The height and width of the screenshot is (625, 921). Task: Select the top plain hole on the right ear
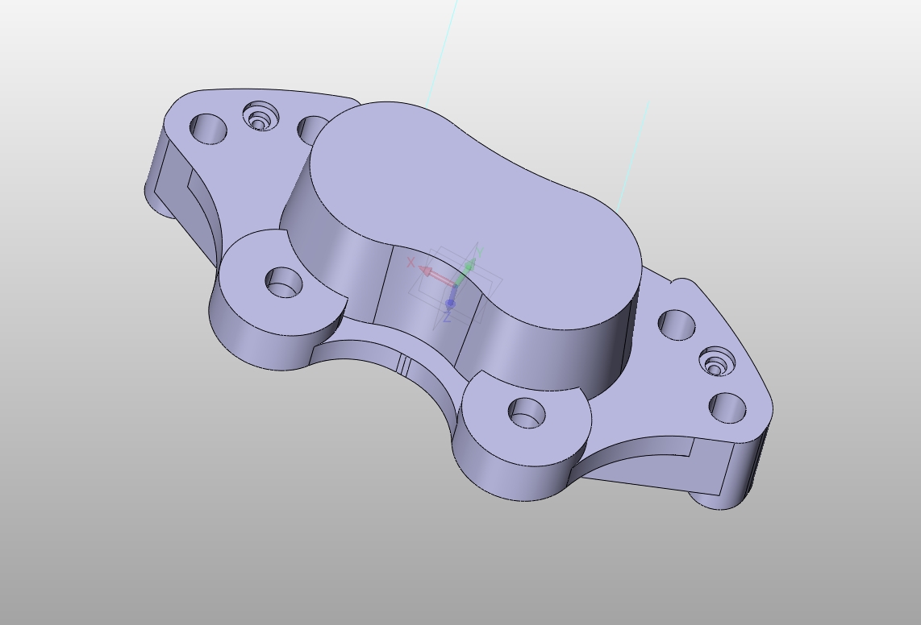[677, 325]
